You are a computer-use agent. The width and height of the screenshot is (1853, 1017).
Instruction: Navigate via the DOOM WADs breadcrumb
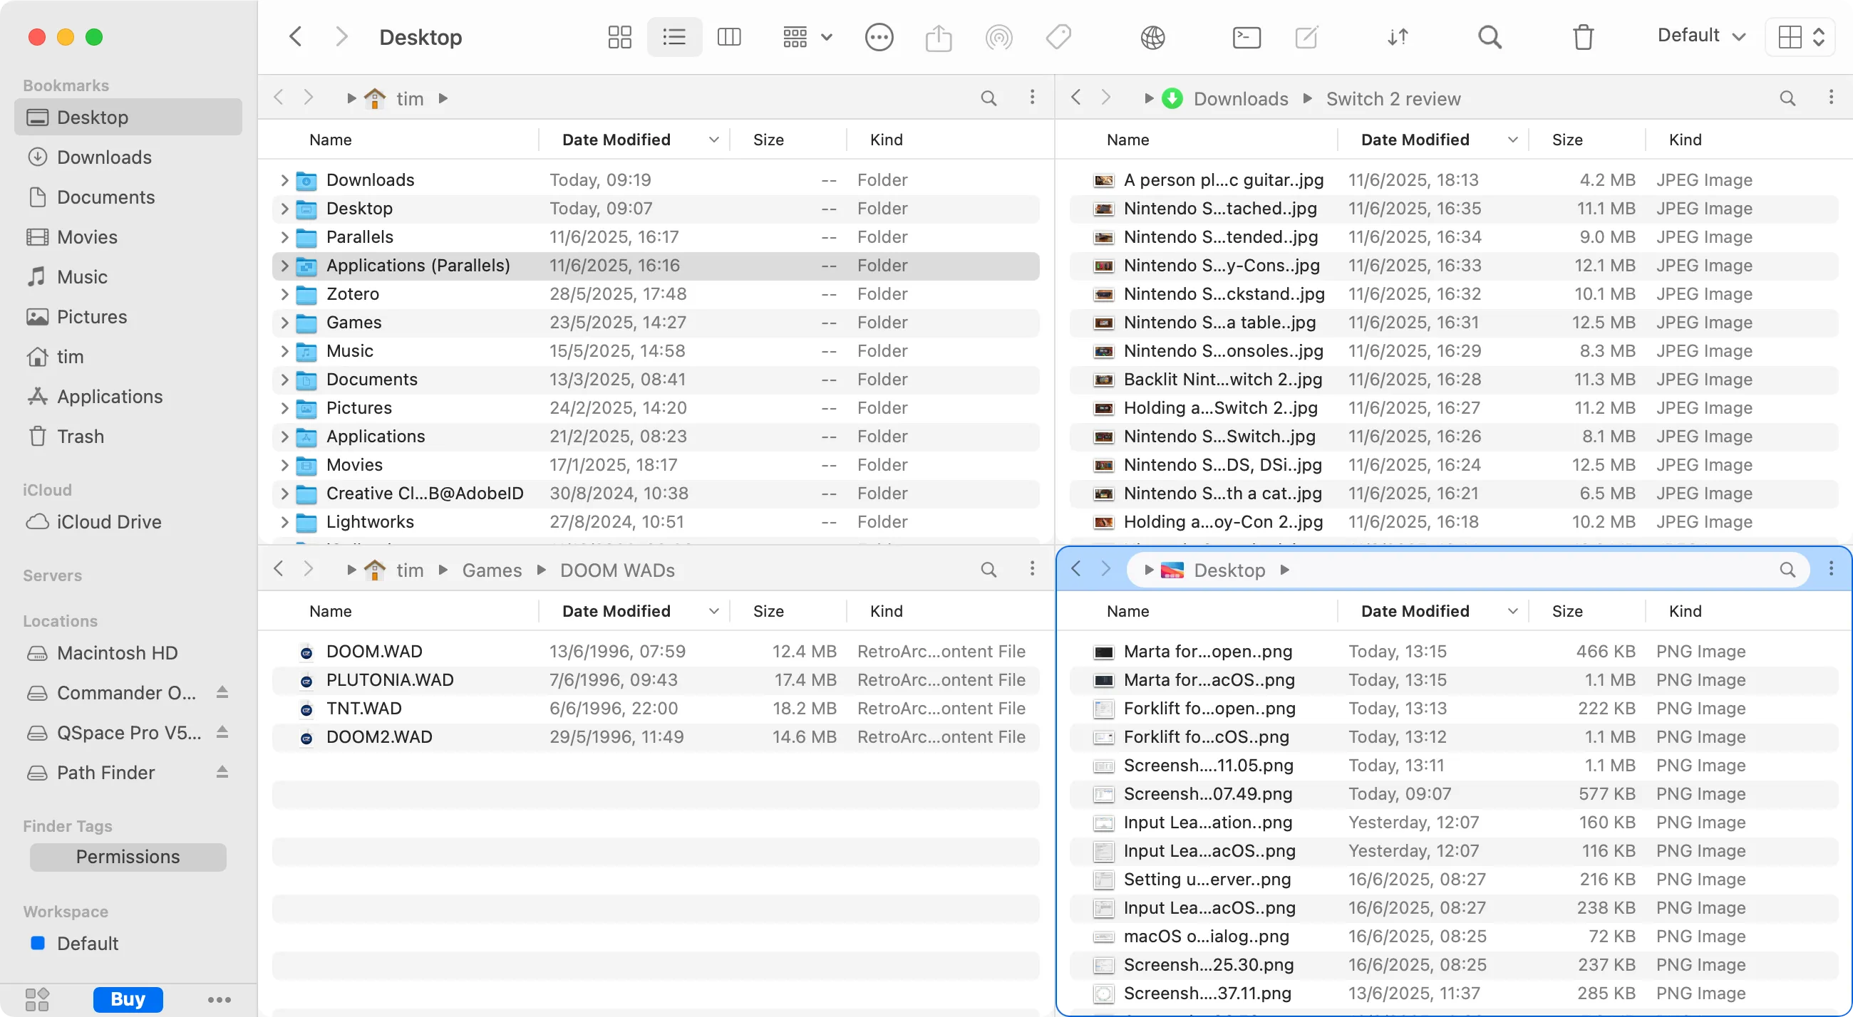tap(616, 569)
